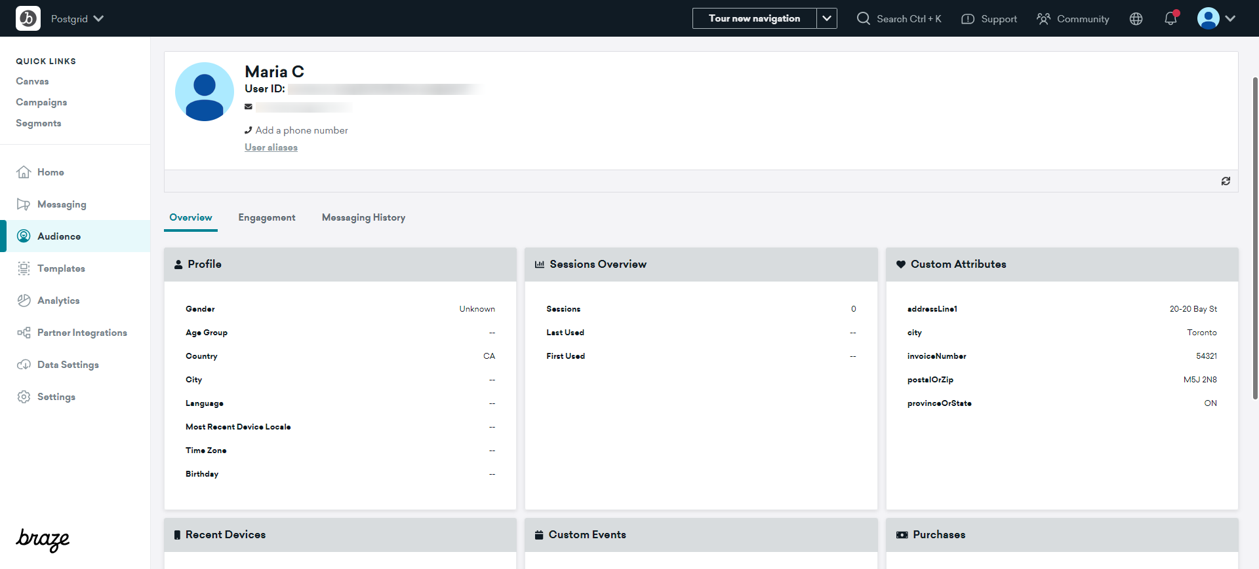The image size is (1259, 569).
Task: Open the notifications bell
Action: (x=1170, y=19)
